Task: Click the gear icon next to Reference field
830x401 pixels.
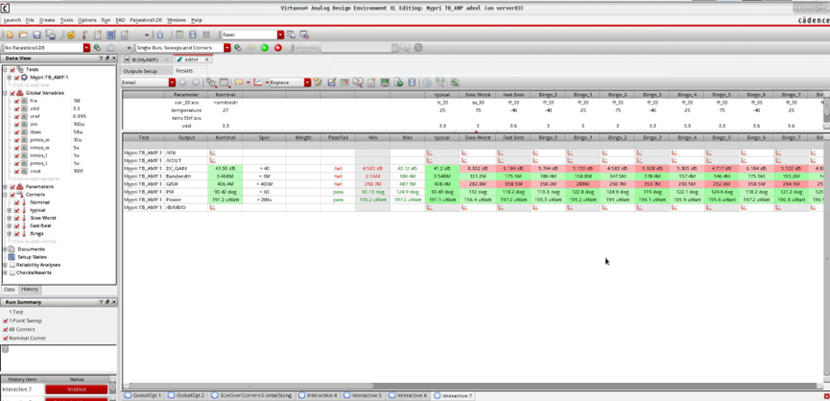Action: (418, 48)
